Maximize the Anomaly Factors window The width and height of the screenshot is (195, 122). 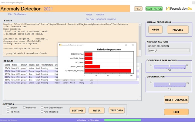coord(126,45)
